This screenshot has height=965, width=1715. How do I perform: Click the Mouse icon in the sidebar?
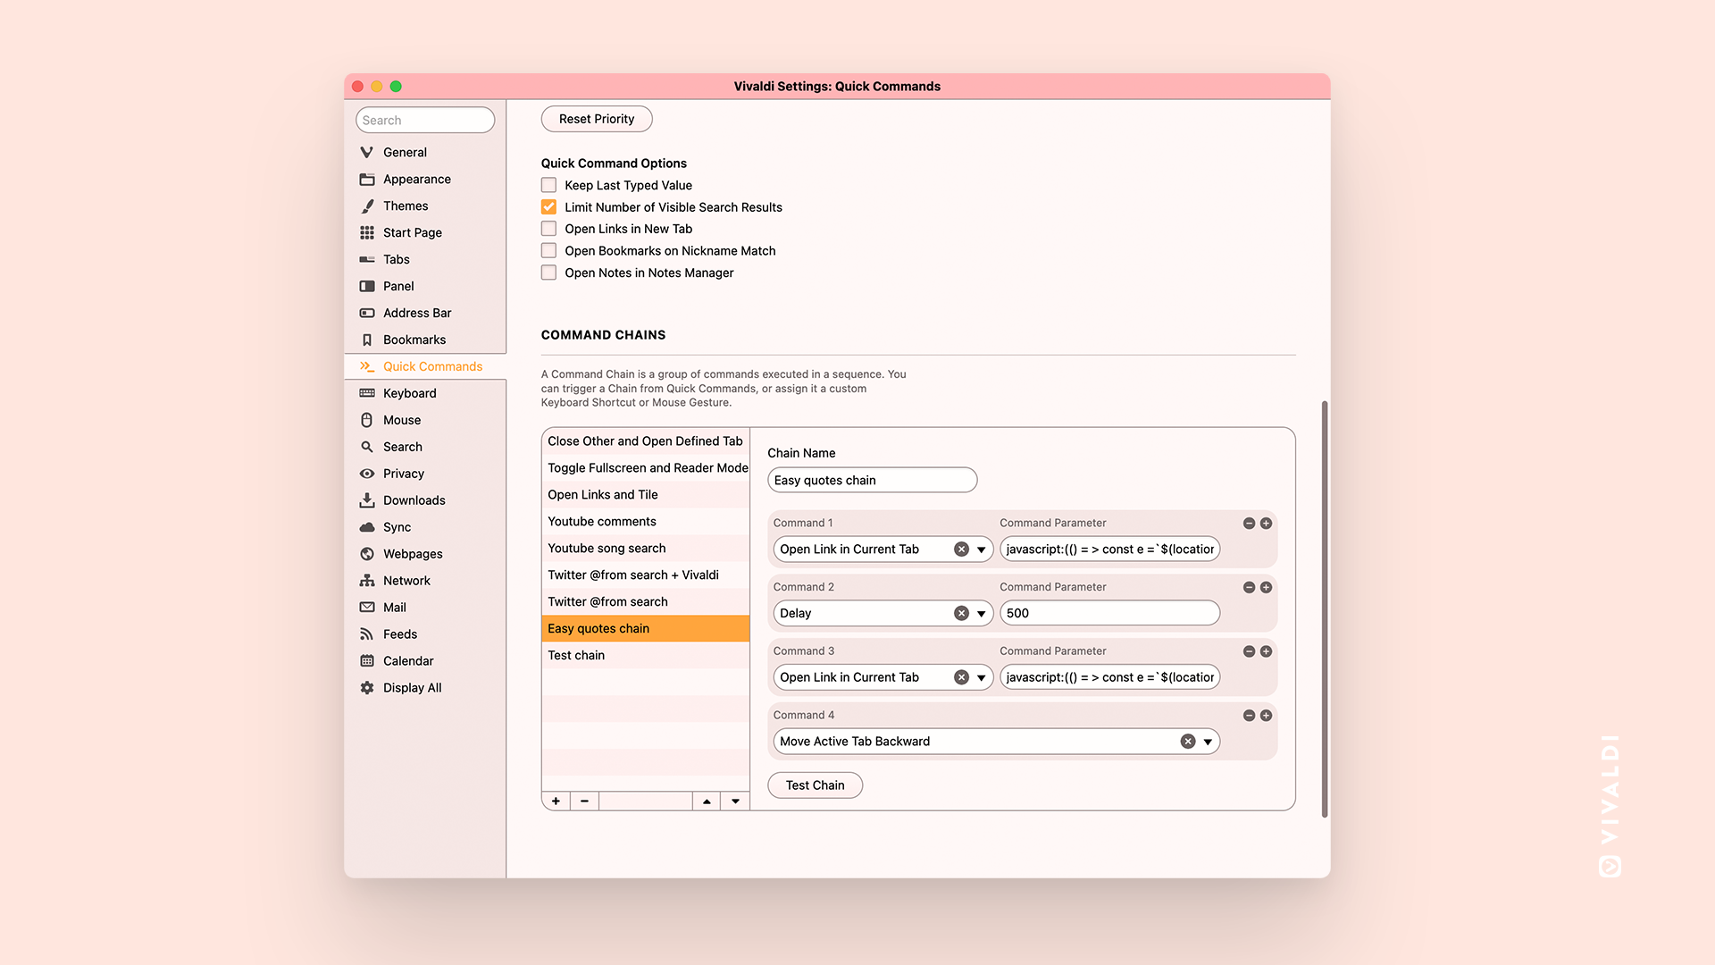[x=367, y=420]
